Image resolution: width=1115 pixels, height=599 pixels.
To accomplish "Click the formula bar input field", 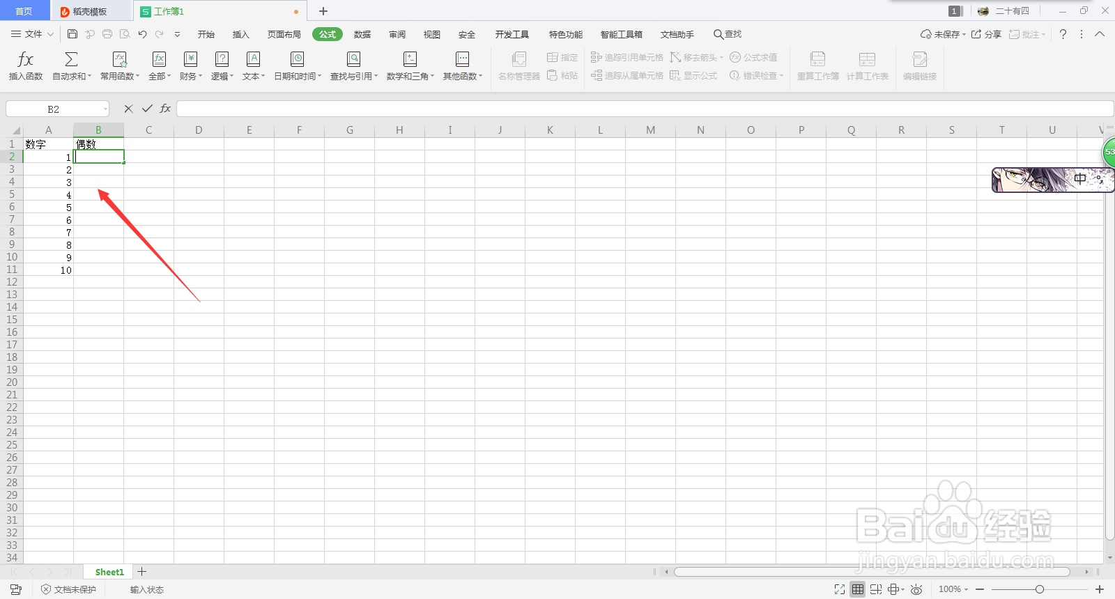I will [x=645, y=109].
